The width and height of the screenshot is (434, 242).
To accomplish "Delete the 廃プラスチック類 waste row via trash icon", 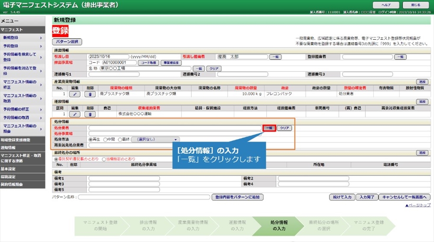I will [90, 94].
